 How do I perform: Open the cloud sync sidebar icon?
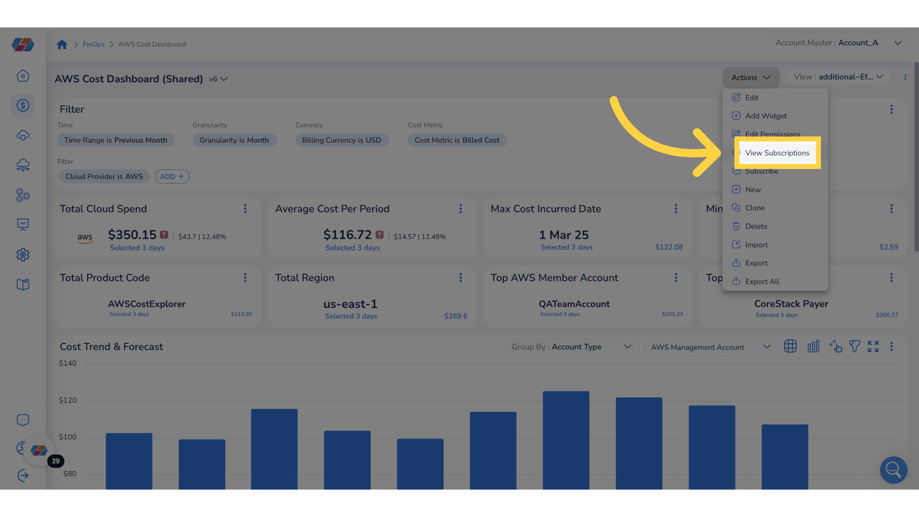(23, 135)
